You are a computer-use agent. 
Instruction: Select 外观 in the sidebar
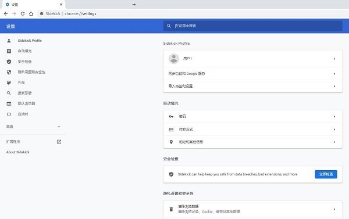[22, 82]
